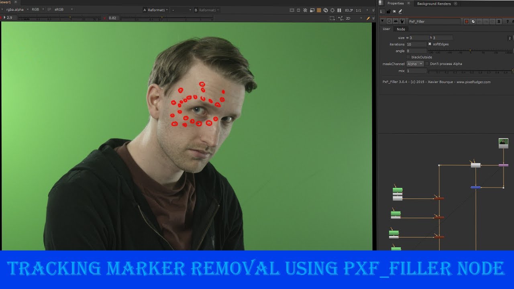Open the wipe mode dash dropdown
Viewport: 514px width, 289px height.
click(x=182, y=10)
